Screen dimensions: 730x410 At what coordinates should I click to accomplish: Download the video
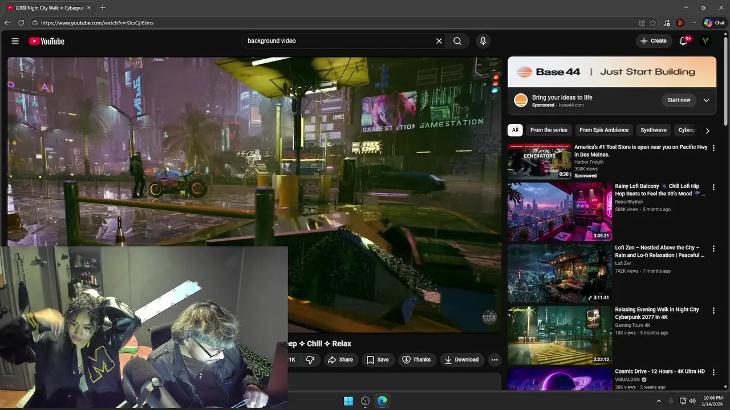point(461,360)
